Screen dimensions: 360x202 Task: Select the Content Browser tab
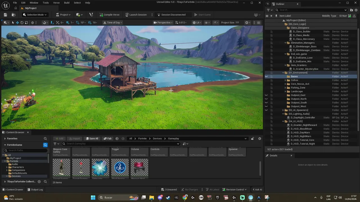15,132
